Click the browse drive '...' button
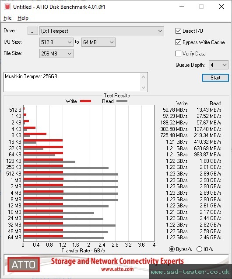 33,31
